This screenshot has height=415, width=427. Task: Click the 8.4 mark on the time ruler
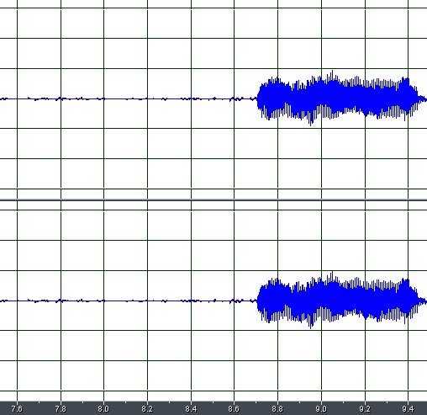(191, 408)
